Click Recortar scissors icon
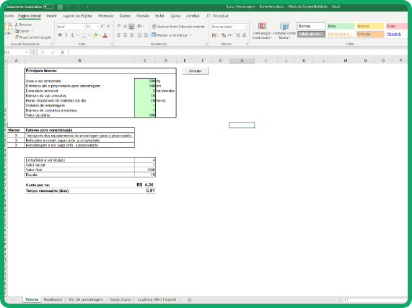Image resolution: width=412 pixels, height=308 pixels. [x=17, y=25]
